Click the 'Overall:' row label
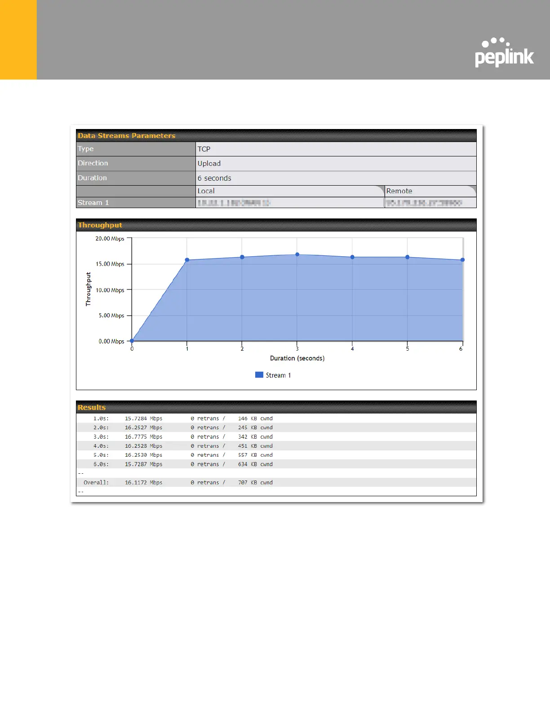 tap(96, 482)
